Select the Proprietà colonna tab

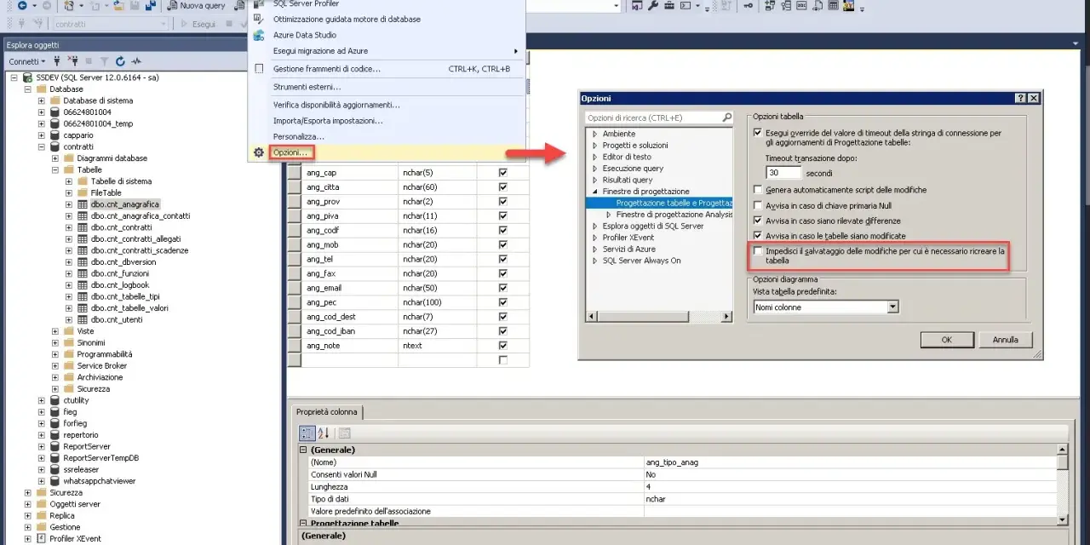pyautogui.click(x=326, y=412)
